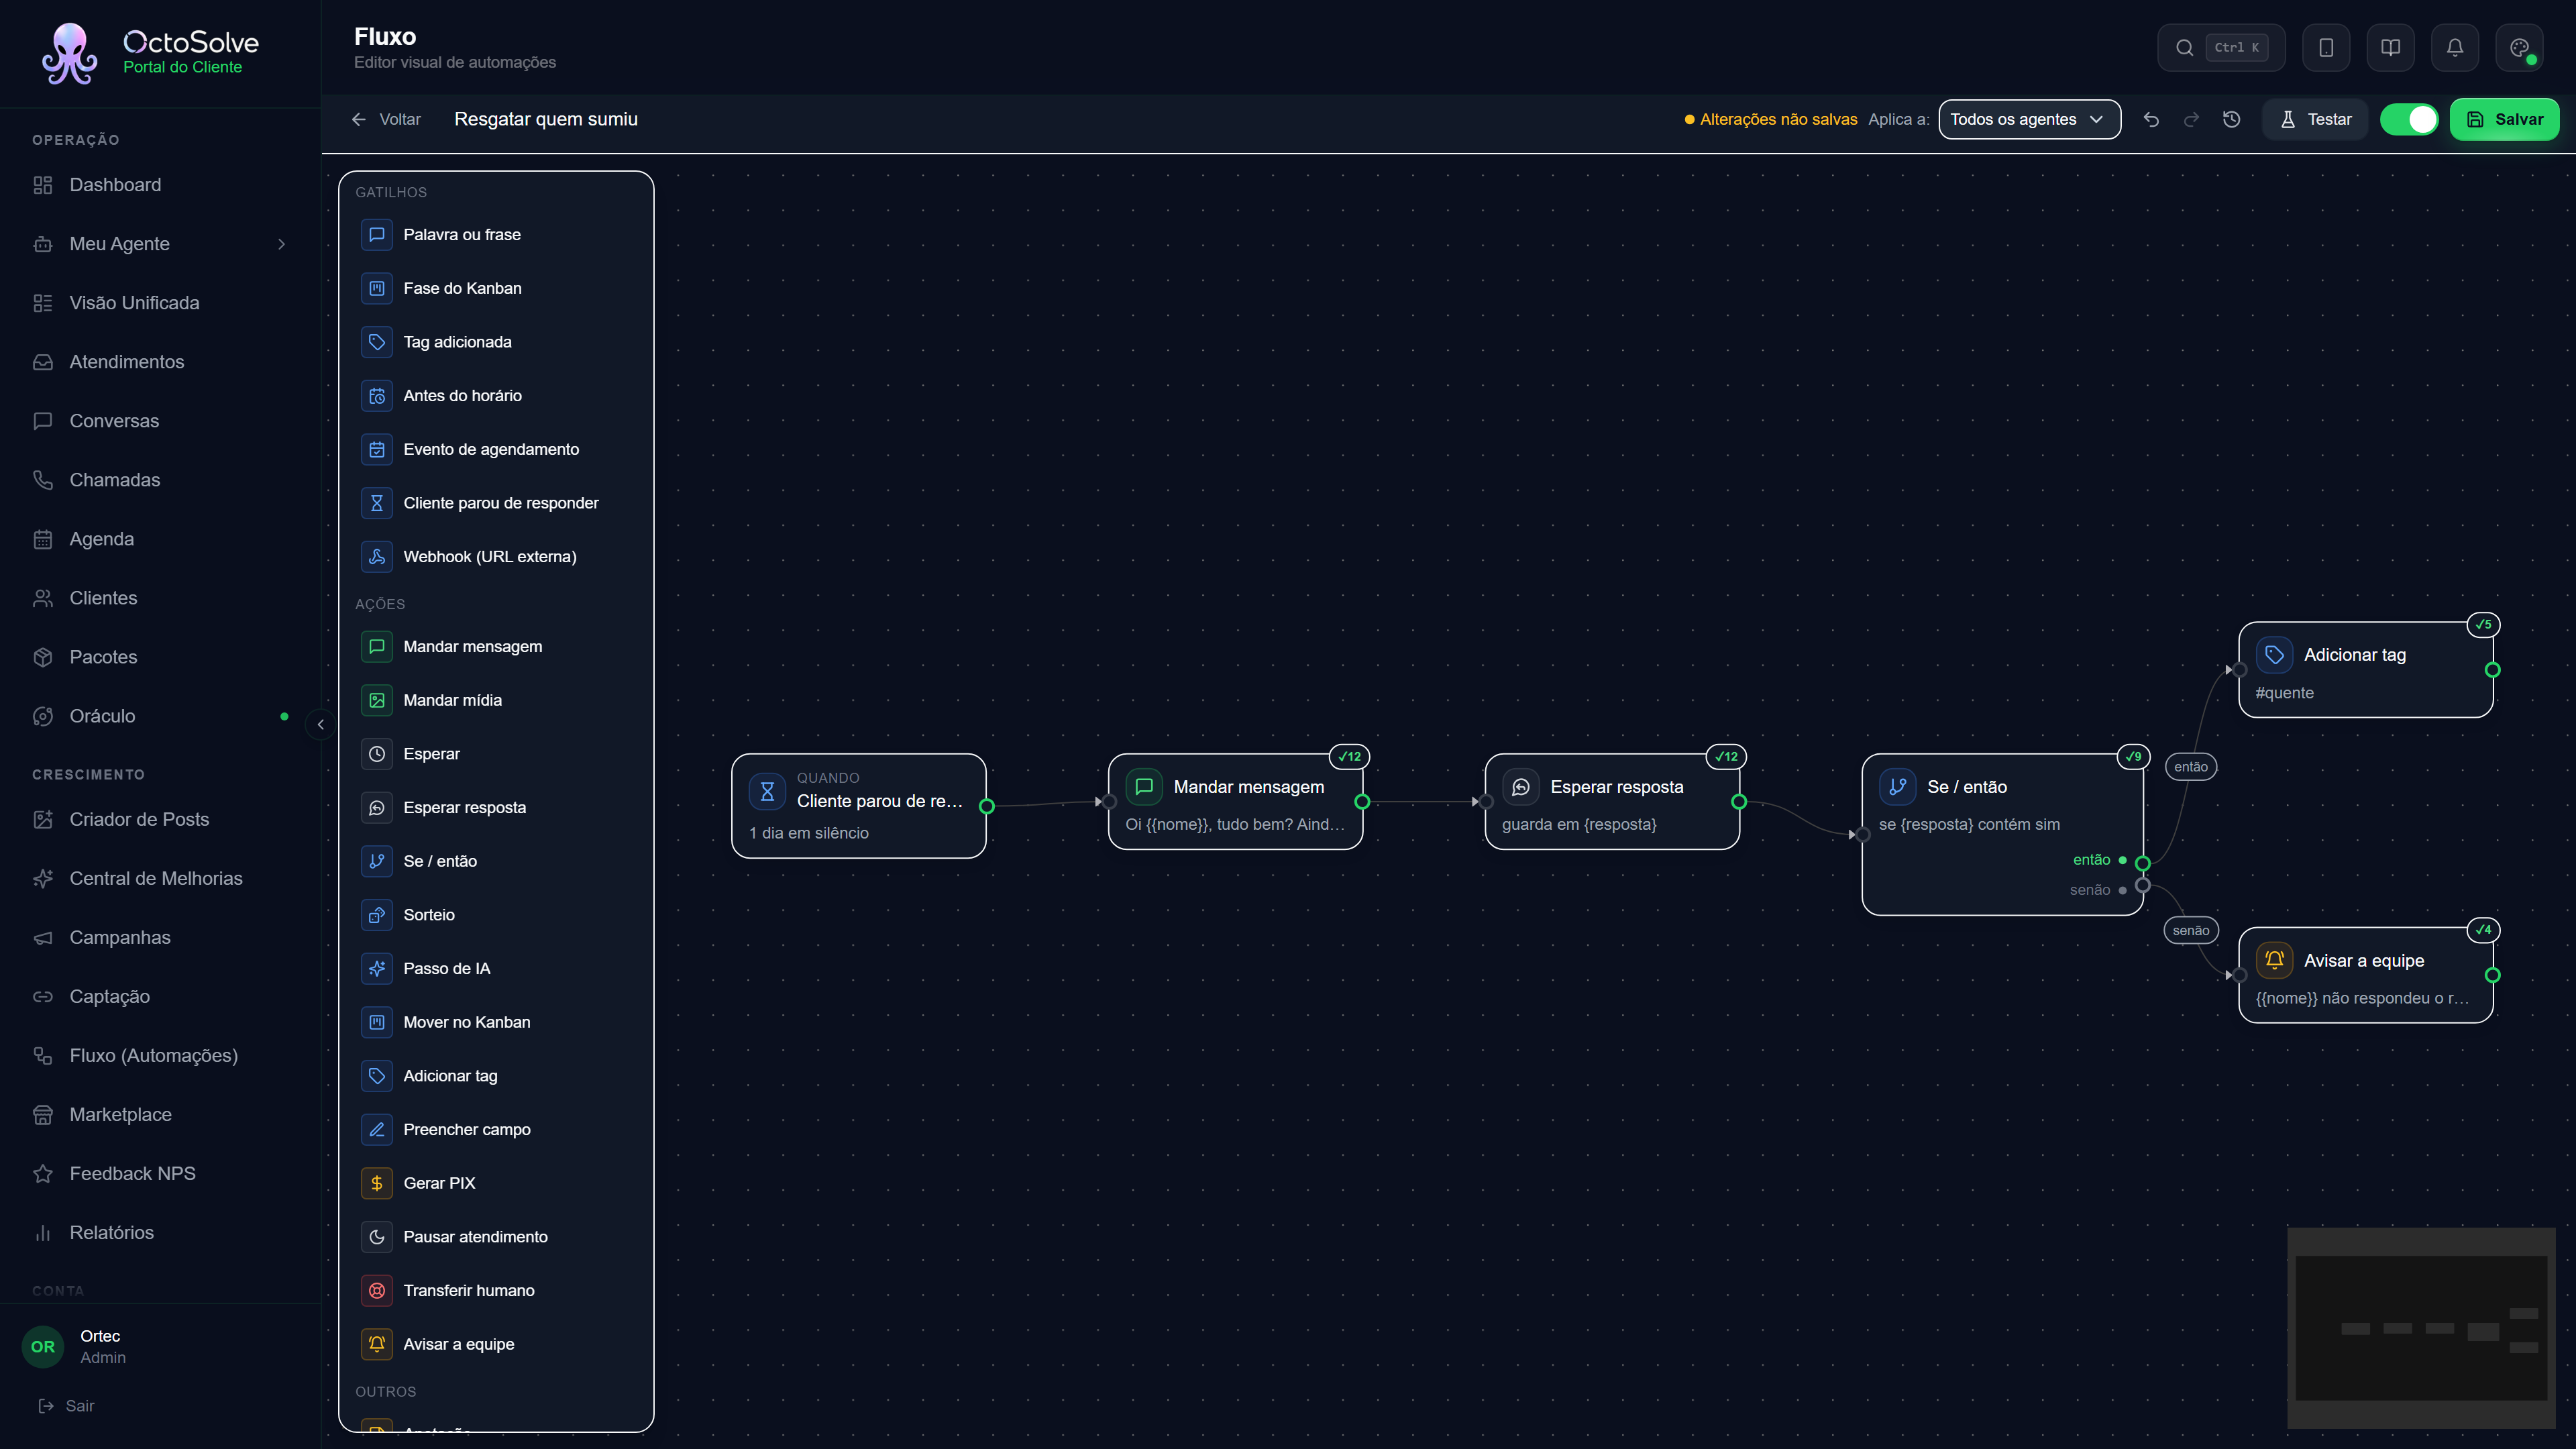Open the Ortec Admin account entry
Screen dimensions: 2576x1449
tap(160, 1346)
